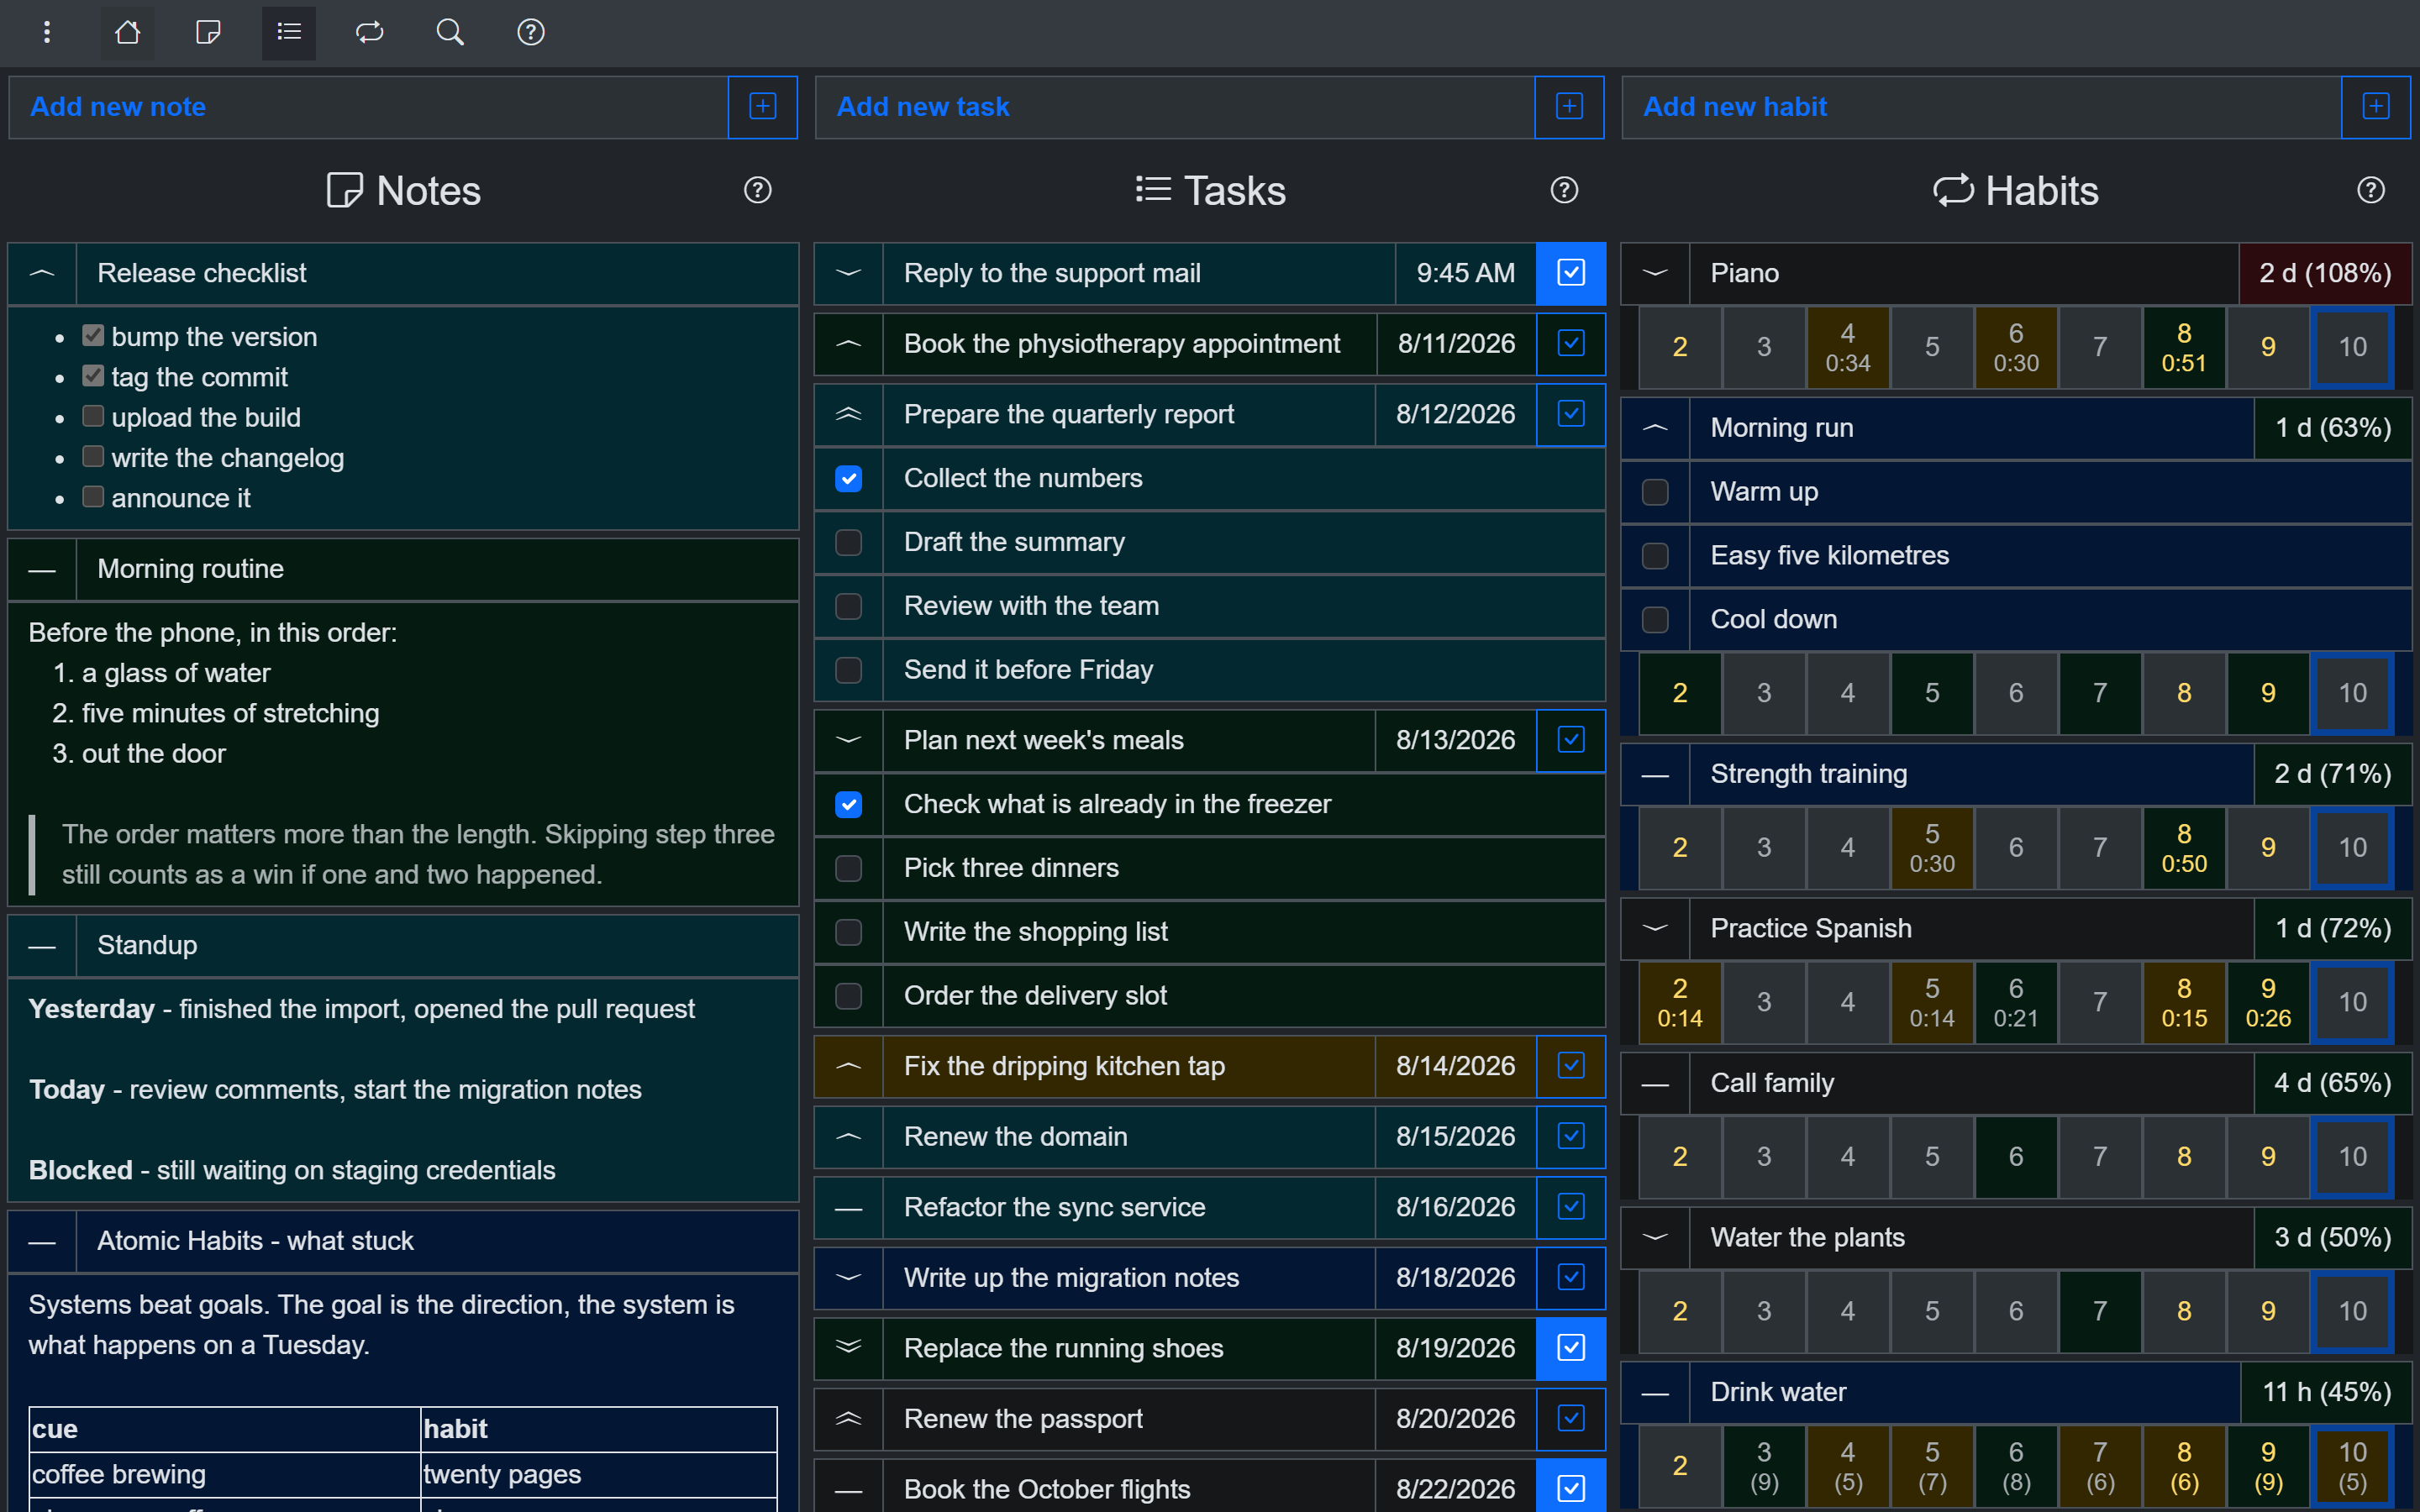Select day 10 in the Morning run row
The image size is (2420, 1512).
point(2352,693)
